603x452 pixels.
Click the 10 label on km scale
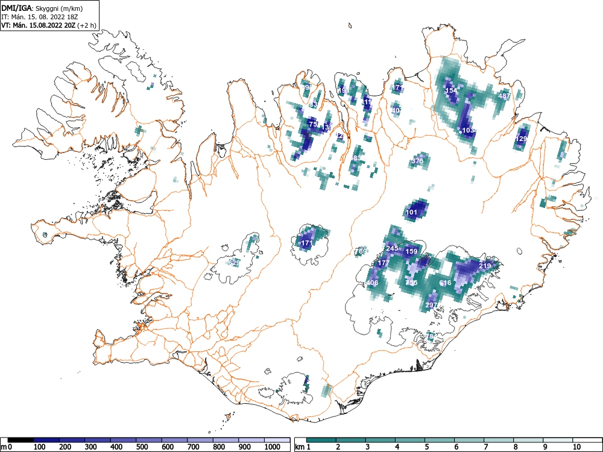pos(577,447)
